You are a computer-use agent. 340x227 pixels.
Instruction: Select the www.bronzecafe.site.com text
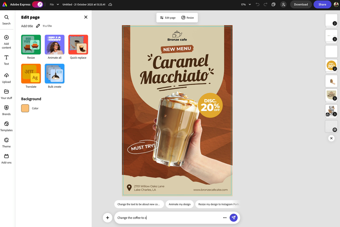pos(210,190)
